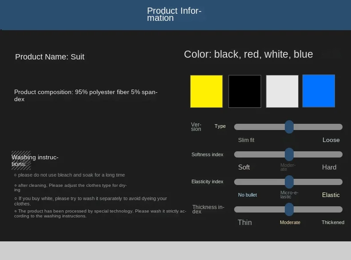Image resolution: width=351 pixels, height=260 pixels.
Task: Select the No bullet elasticity label
Action: tap(247, 195)
